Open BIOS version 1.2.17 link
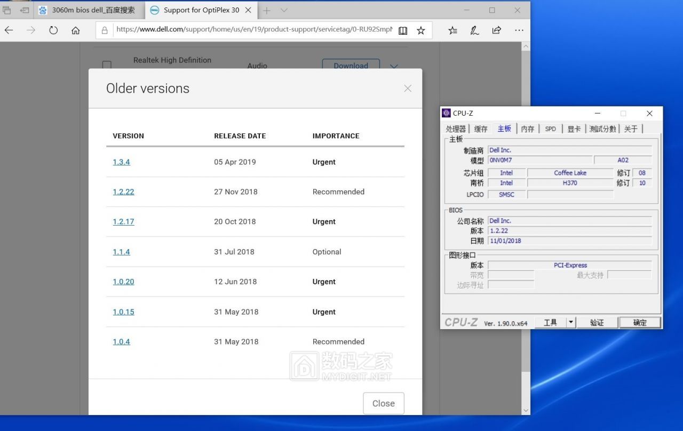The height and width of the screenshot is (431, 683). 123,222
